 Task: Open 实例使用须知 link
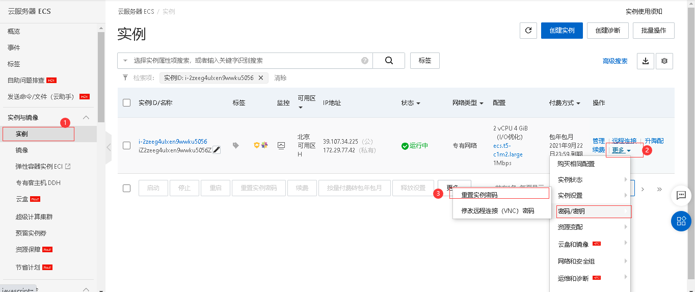point(644,12)
